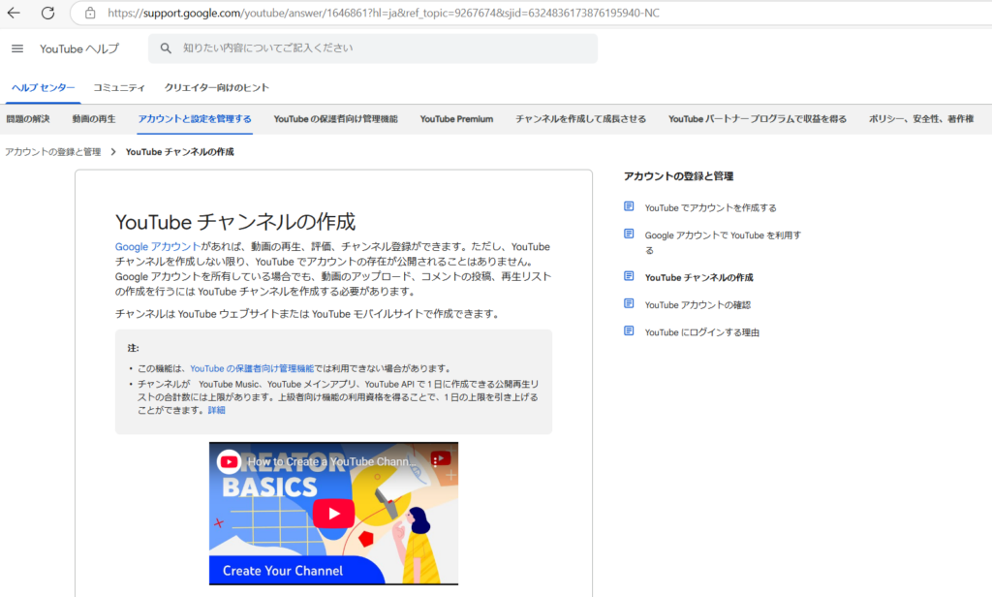Viewport: 992px width, 597px height.
Task: Reload the page with refresh icon
Action: pyautogui.click(x=47, y=13)
